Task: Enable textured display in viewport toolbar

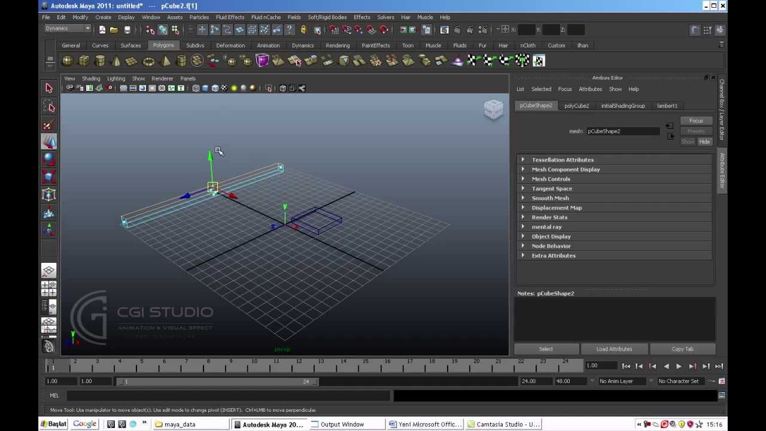Action: (224, 89)
